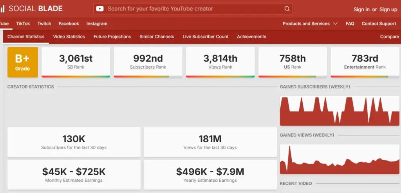Click the YouTube icon in search bar
The height and width of the screenshot is (193, 401).
[100, 9]
